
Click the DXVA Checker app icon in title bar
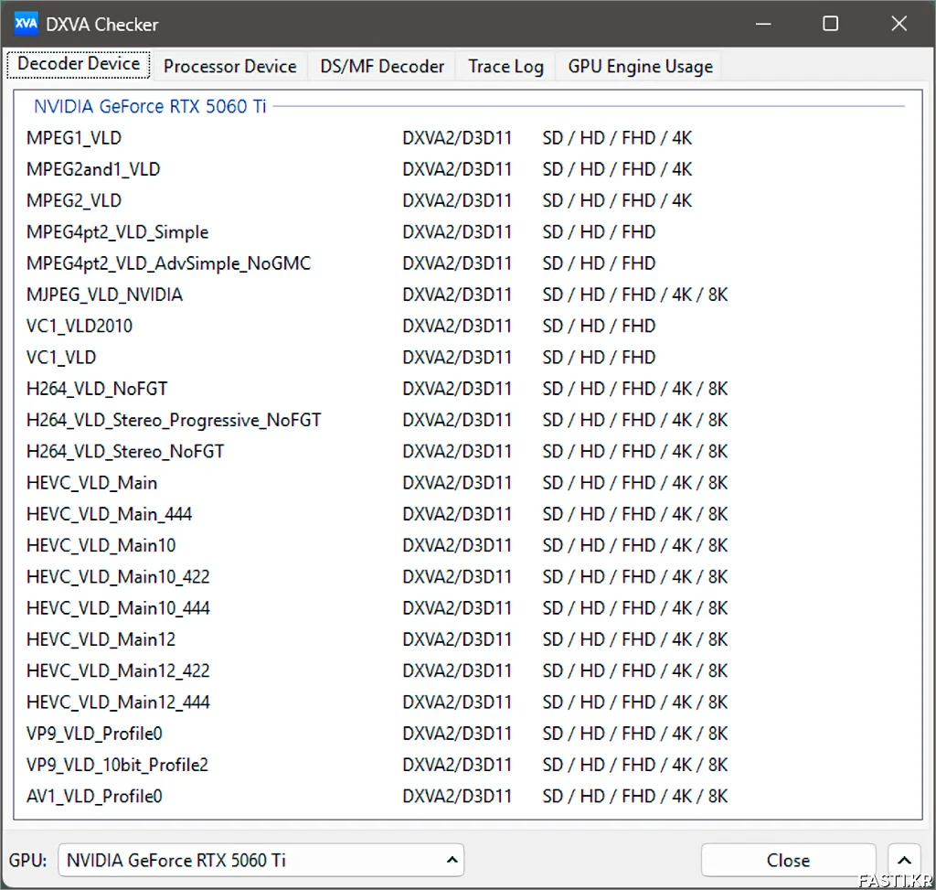pos(26,24)
